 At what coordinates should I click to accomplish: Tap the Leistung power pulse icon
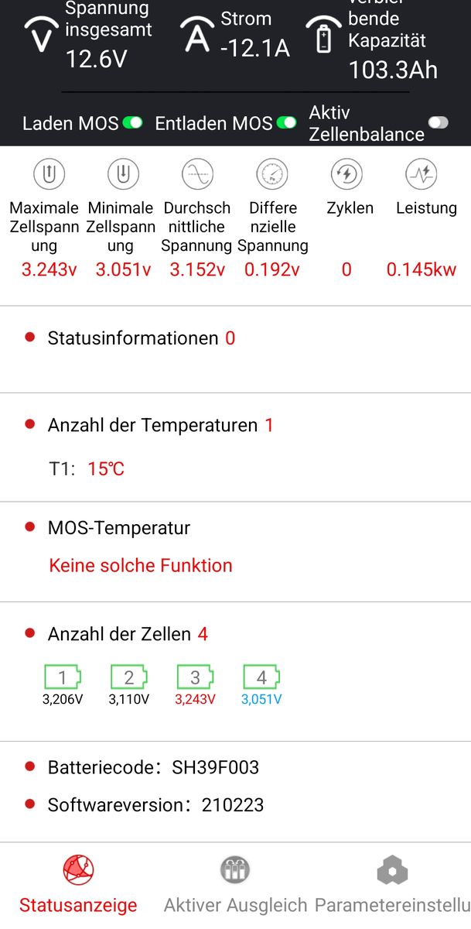(x=422, y=175)
